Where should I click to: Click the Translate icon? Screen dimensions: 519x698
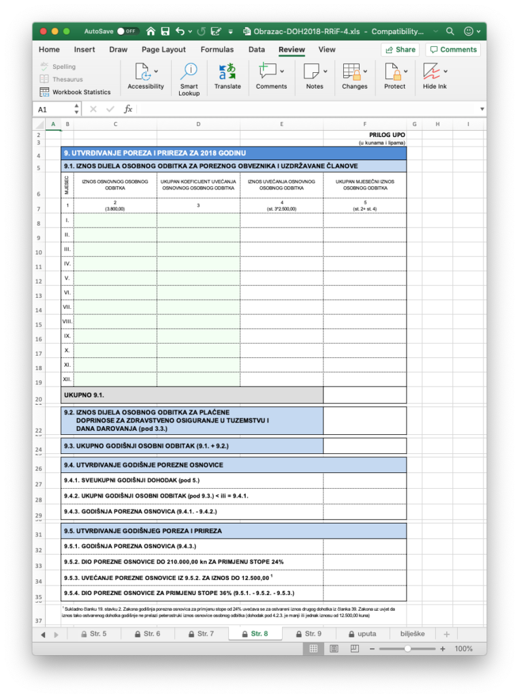point(227,78)
